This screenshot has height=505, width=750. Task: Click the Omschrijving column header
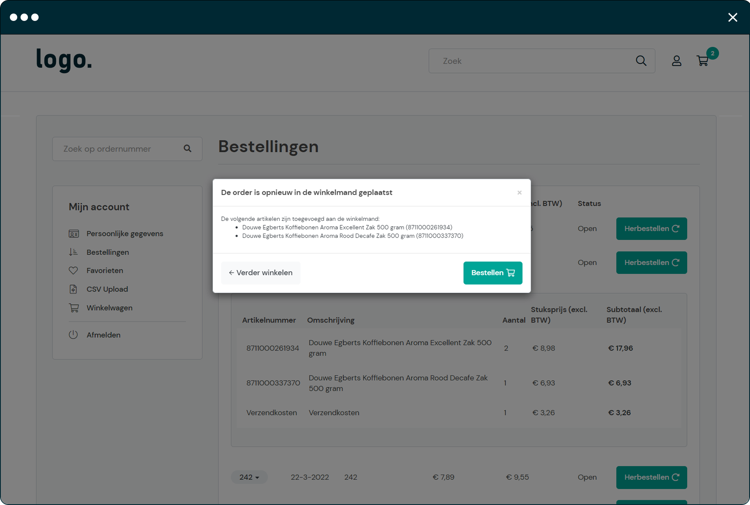[x=331, y=320]
